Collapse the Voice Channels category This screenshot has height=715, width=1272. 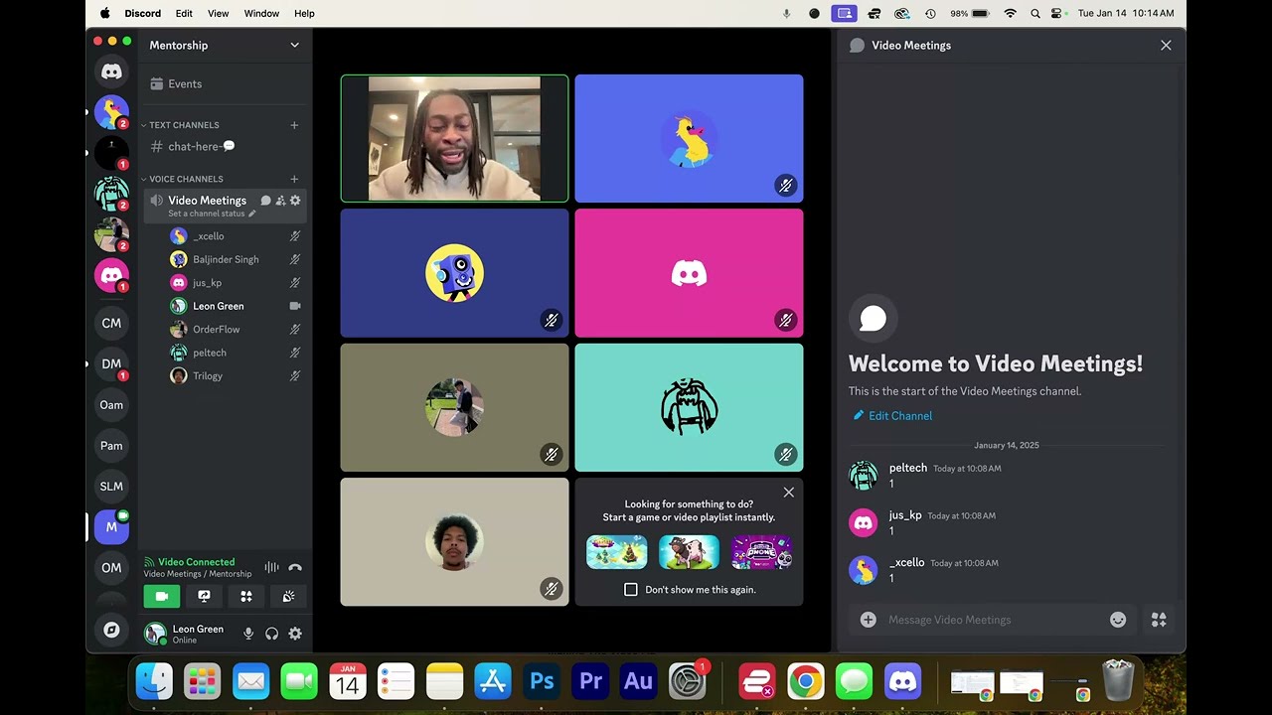pos(186,179)
